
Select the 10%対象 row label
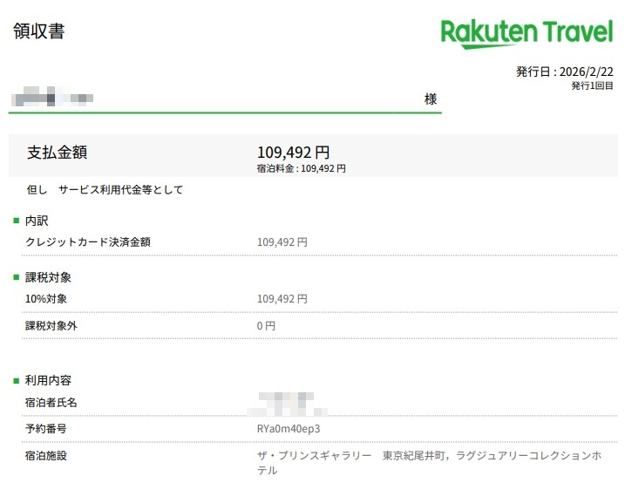coord(46,298)
